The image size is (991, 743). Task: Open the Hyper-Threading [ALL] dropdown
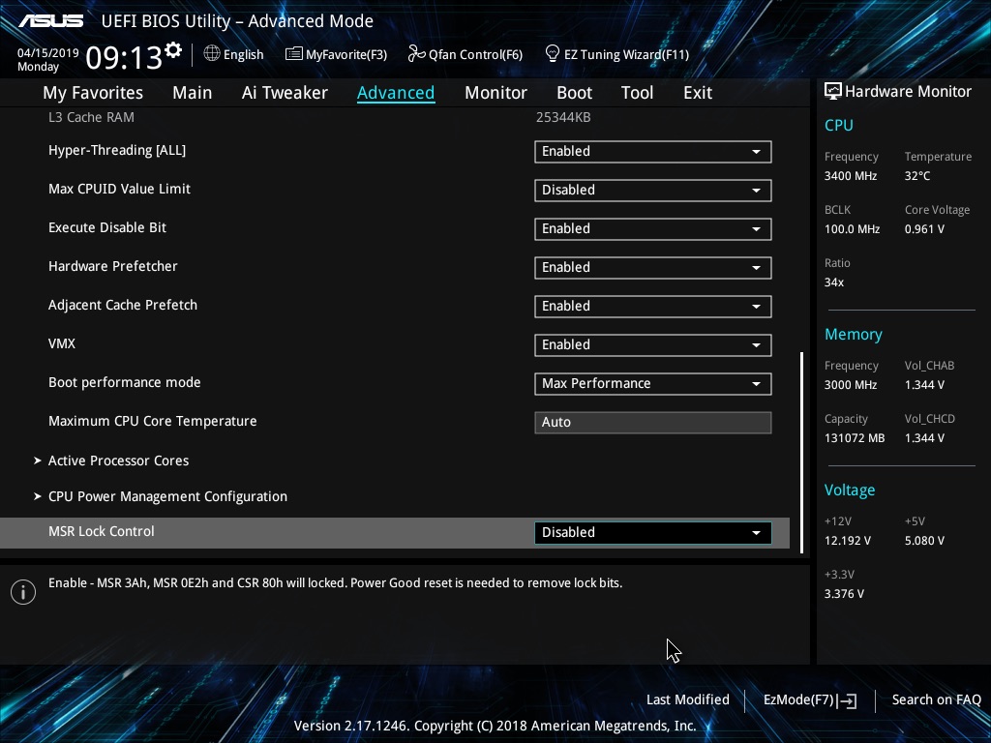(653, 152)
